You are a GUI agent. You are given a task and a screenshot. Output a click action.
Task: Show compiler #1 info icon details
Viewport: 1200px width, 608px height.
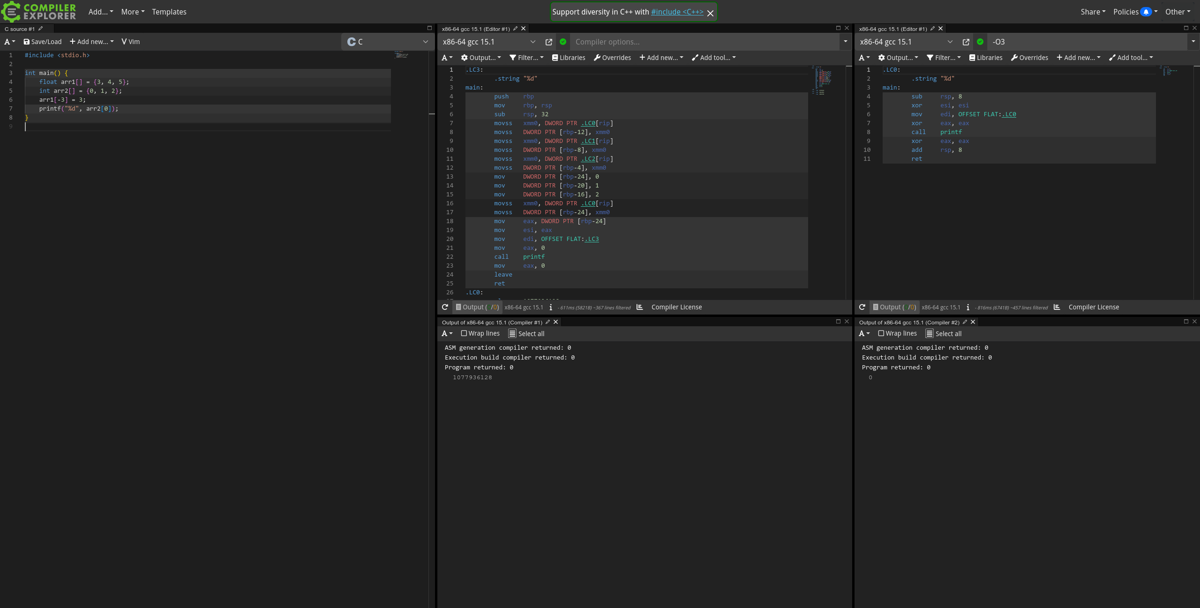point(551,308)
